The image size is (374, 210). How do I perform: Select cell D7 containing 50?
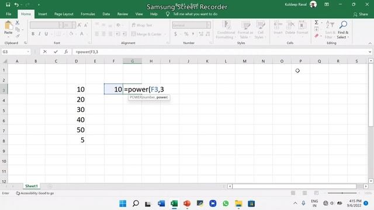tap(76, 129)
